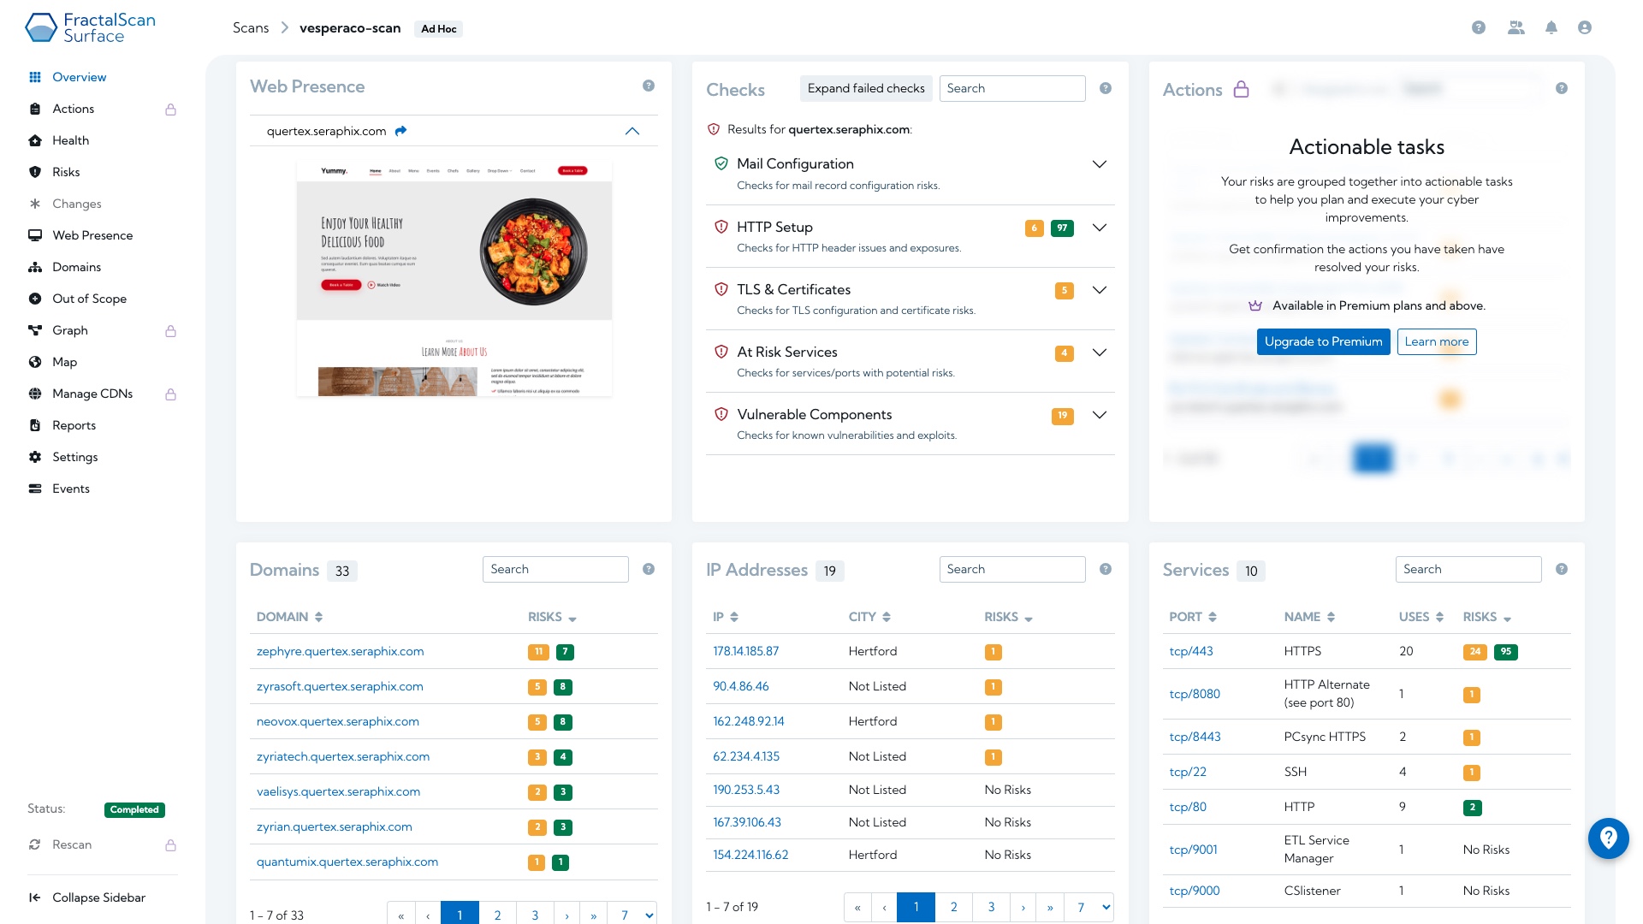
Task: Sort services by PORT column
Action: pos(1192,617)
